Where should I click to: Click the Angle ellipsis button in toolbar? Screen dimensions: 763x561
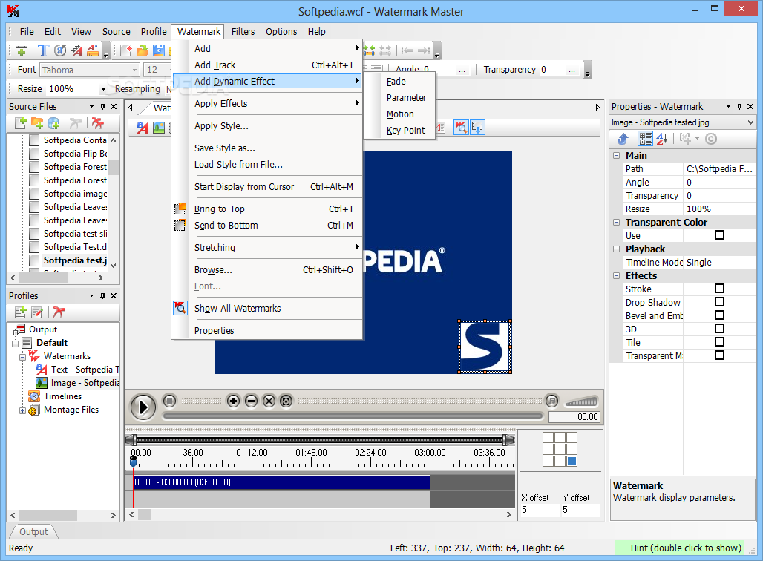pos(462,70)
